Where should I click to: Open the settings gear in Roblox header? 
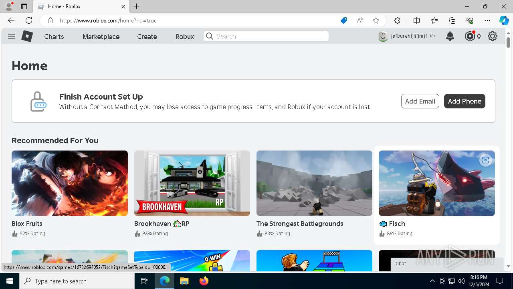[x=493, y=36]
